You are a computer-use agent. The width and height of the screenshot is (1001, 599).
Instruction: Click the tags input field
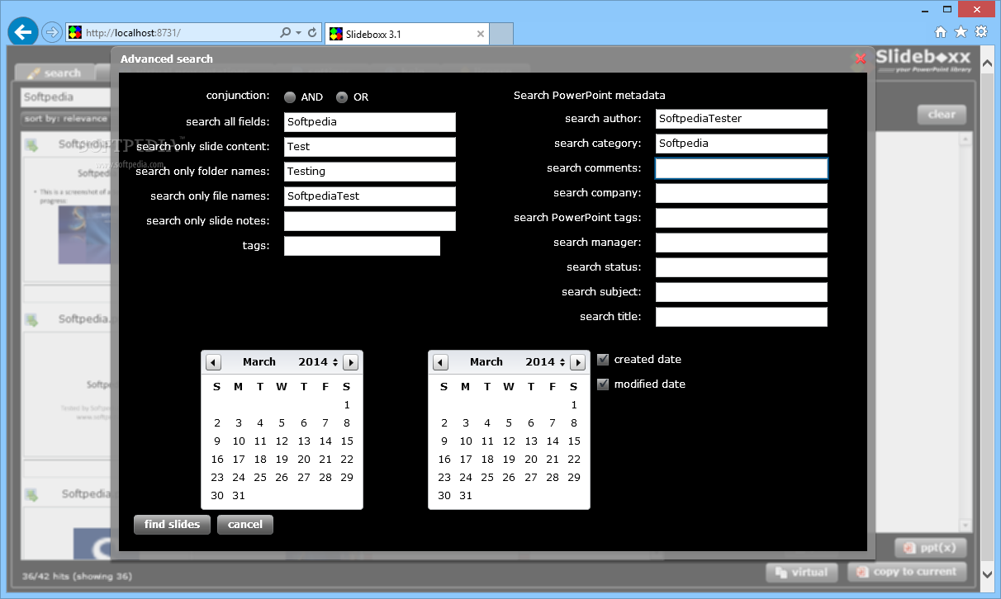(x=362, y=246)
